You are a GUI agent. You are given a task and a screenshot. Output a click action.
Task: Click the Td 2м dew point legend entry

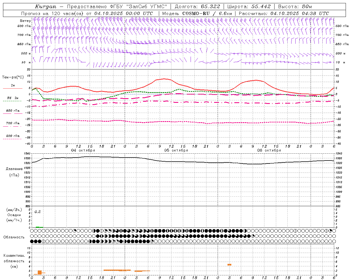coord(13,98)
